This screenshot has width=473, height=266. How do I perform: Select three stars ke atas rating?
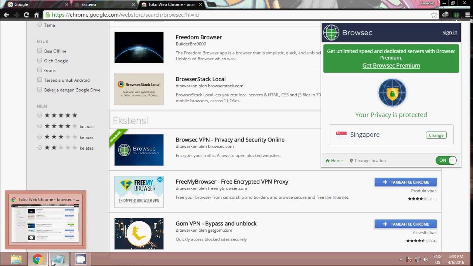[x=40, y=137]
